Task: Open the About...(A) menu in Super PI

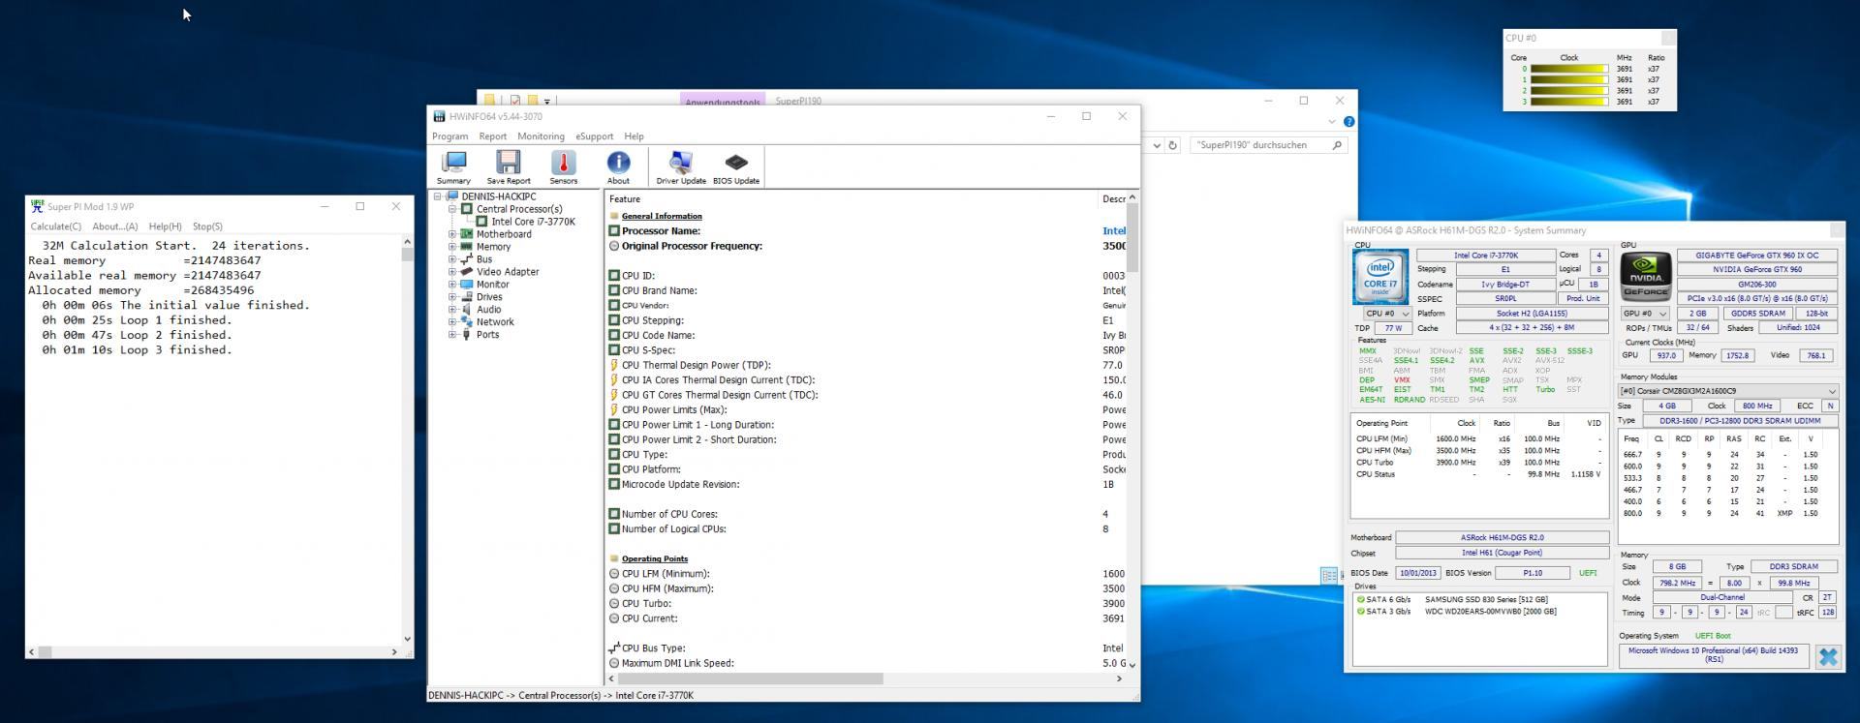Action: coord(115,226)
